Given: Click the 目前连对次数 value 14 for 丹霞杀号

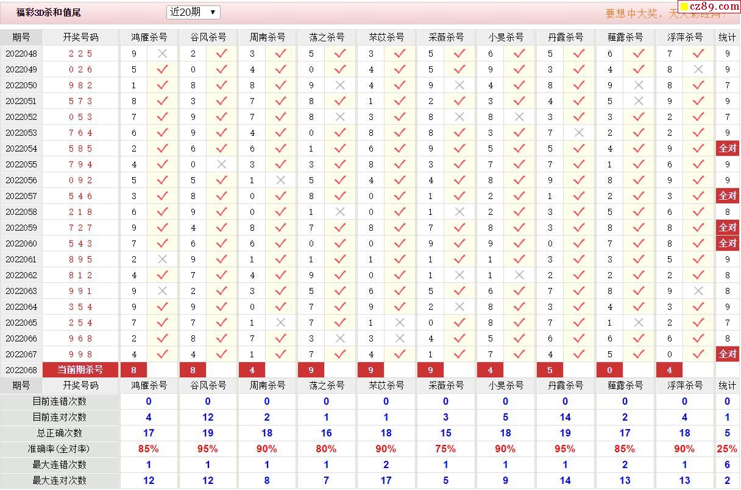Looking at the screenshot, I should pos(565,418).
